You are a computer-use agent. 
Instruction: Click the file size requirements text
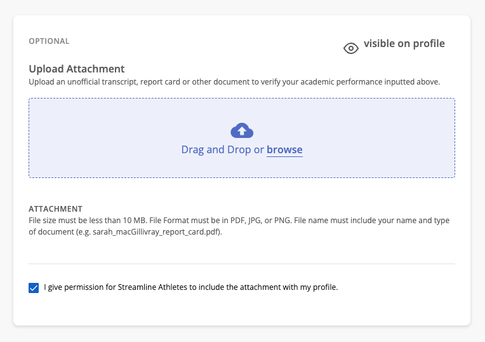coord(239,226)
